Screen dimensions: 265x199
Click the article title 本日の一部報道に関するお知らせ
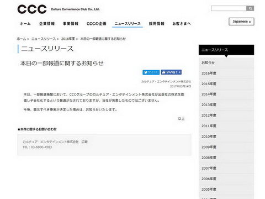(x=62, y=63)
